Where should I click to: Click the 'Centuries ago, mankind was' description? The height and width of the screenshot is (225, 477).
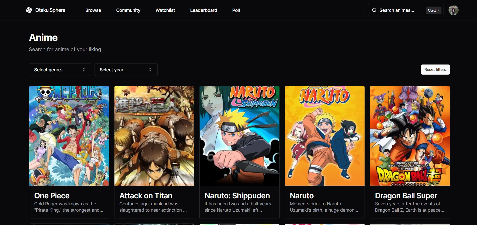153,207
